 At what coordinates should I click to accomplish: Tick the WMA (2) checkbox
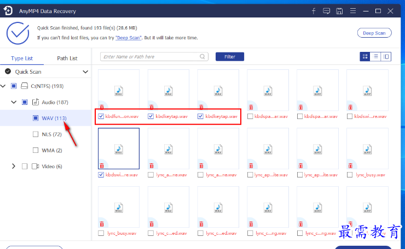[36, 150]
